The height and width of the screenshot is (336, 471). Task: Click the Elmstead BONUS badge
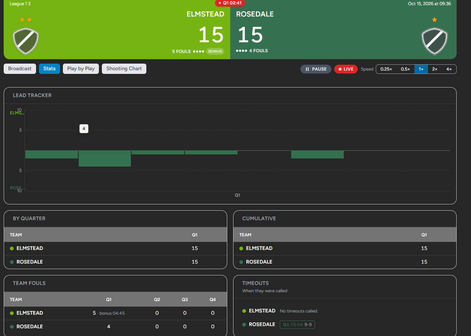(x=215, y=51)
